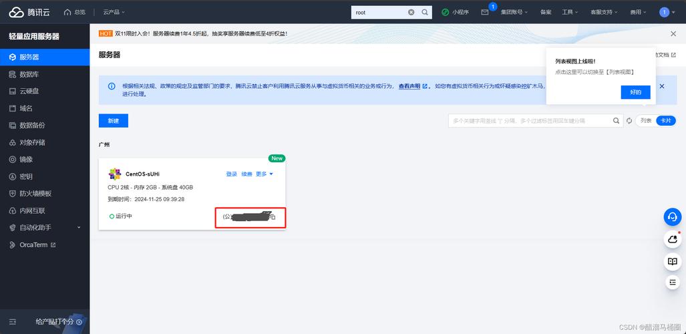Screen dimensions: 686x334
Task: Open the customer service headset button
Action: [x=673, y=216]
